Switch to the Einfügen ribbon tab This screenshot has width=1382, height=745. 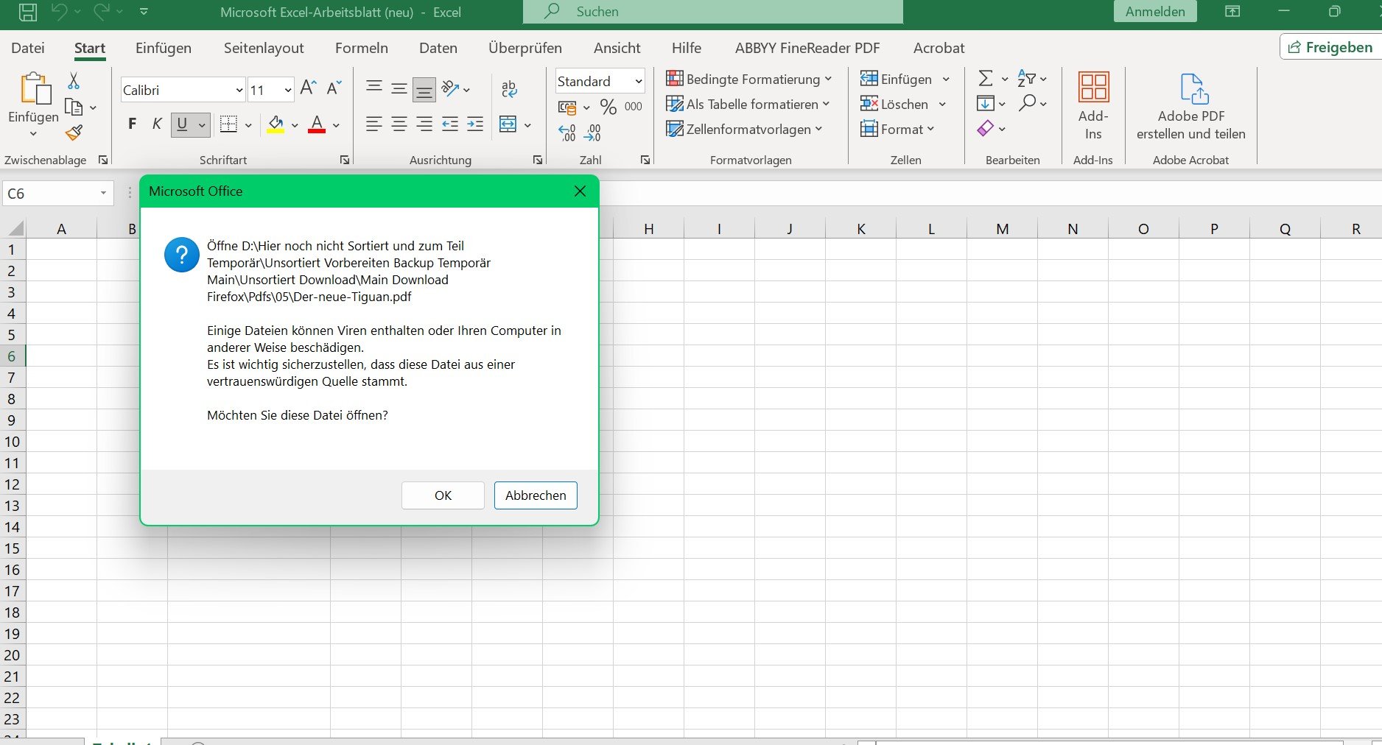point(164,48)
